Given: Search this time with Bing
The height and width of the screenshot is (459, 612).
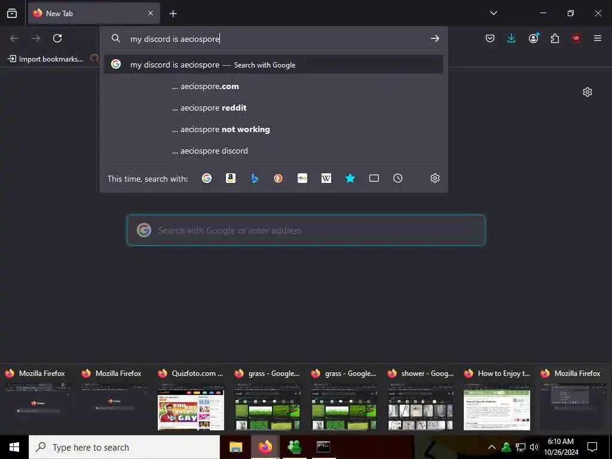Looking at the screenshot, I should point(255,178).
